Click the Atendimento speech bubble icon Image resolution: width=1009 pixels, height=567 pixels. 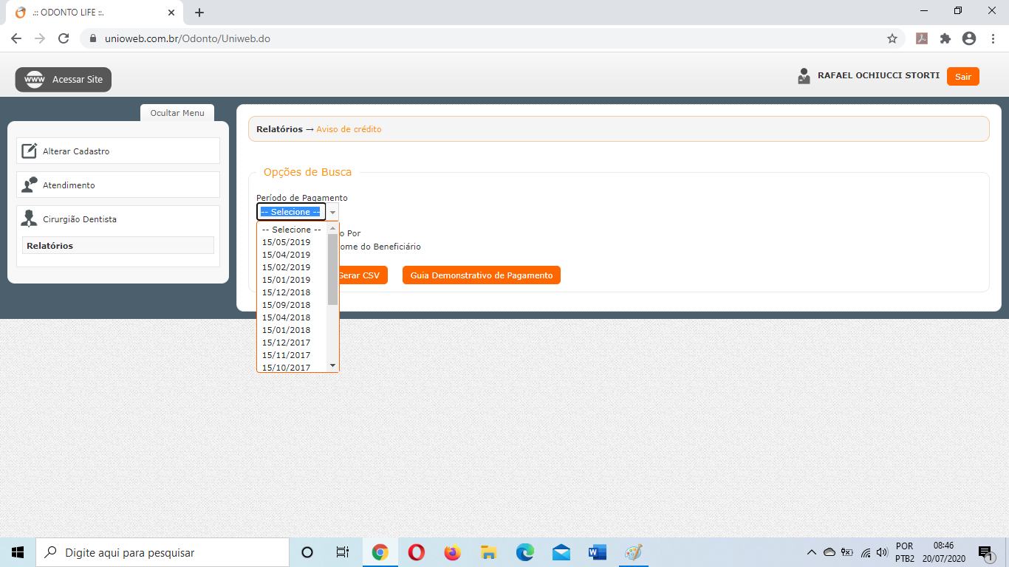pyautogui.click(x=30, y=185)
